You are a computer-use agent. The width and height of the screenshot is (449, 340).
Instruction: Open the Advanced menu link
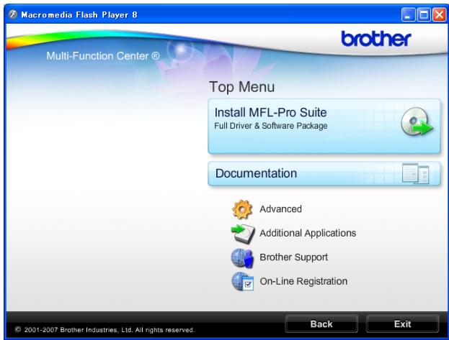pyautogui.click(x=280, y=209)
